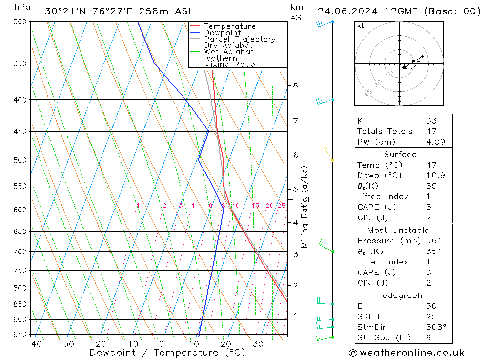Click the kt label in hodograph
The height and width of the screenshot is (358, 488).
point(361,26)
